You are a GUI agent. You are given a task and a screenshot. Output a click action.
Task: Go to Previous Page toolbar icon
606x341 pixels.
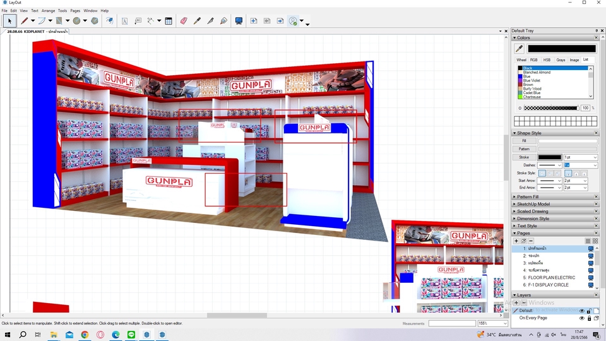coord(266,21)
